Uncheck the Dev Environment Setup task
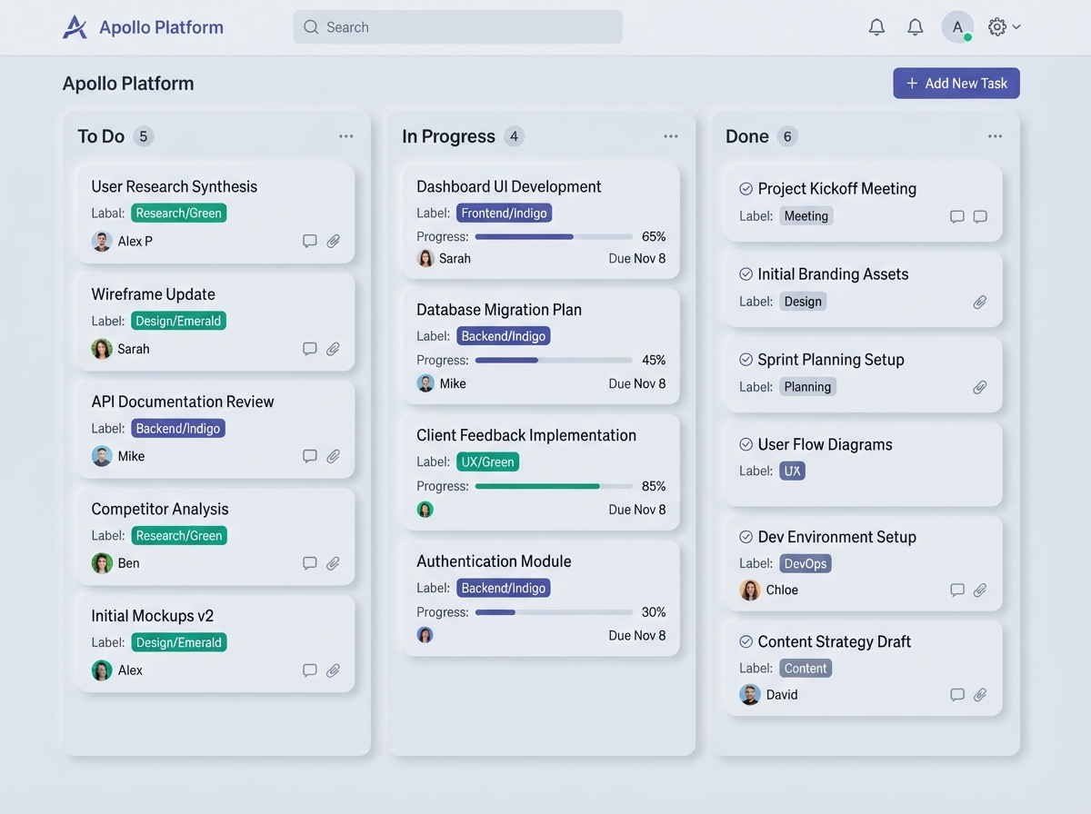Screen dimensions: 1091x814 (x=746, y=537)
